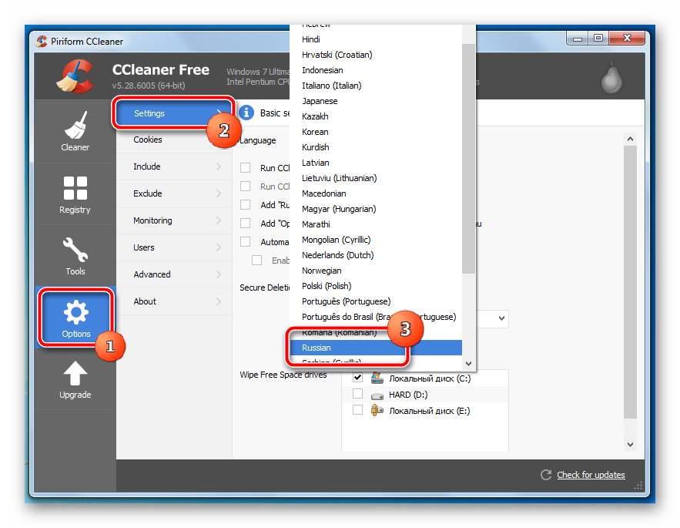Click the pear icon in header
Screen dimensions: 680x528
click(611, 78)
